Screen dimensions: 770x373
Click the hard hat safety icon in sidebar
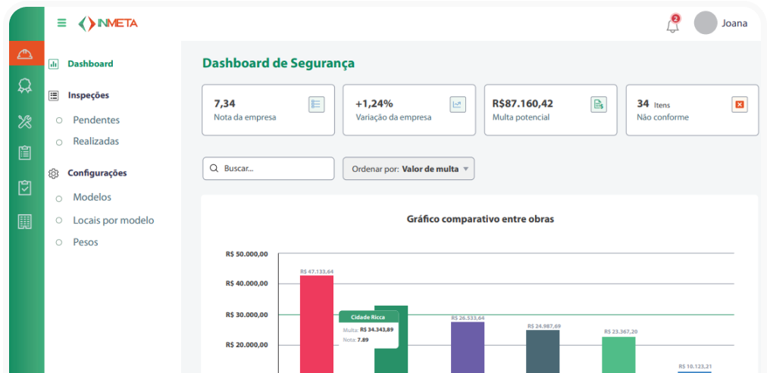[25, 53]
